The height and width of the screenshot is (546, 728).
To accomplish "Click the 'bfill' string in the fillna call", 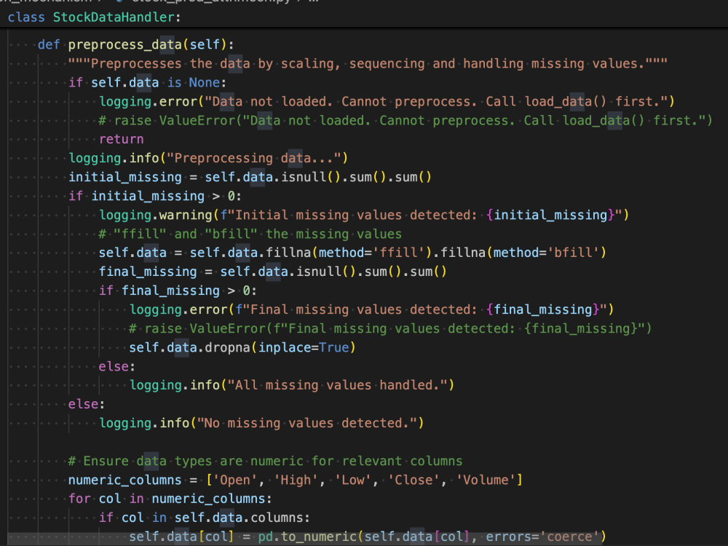I will [x=574, y=253].
